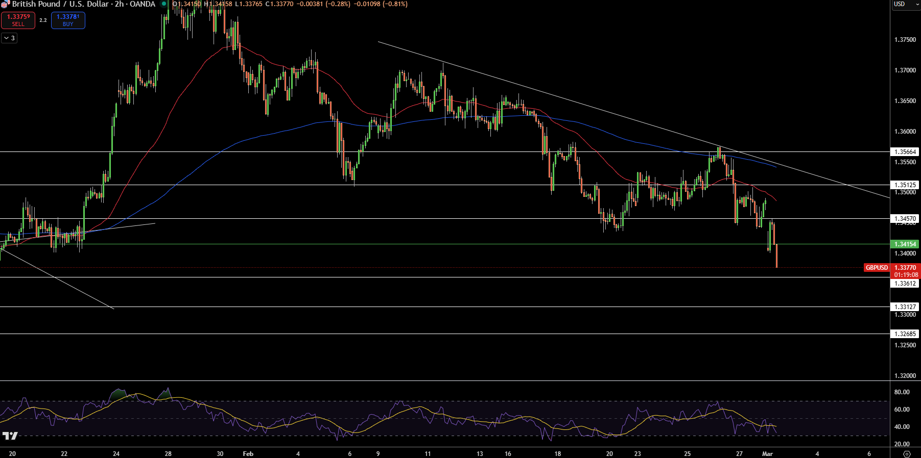Expand the collapsed indicators legend showing 3
This screenshot has width=921, height=458.
pyautogui.click(x=9, y=38)
